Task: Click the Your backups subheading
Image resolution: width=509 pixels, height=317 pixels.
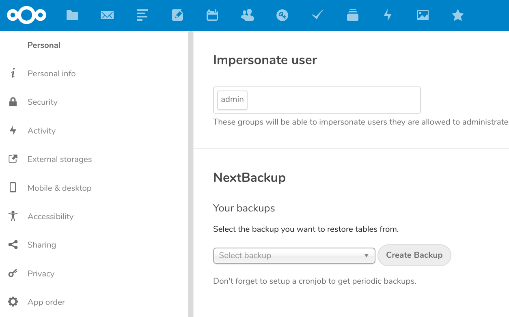Action: (244, 208)
